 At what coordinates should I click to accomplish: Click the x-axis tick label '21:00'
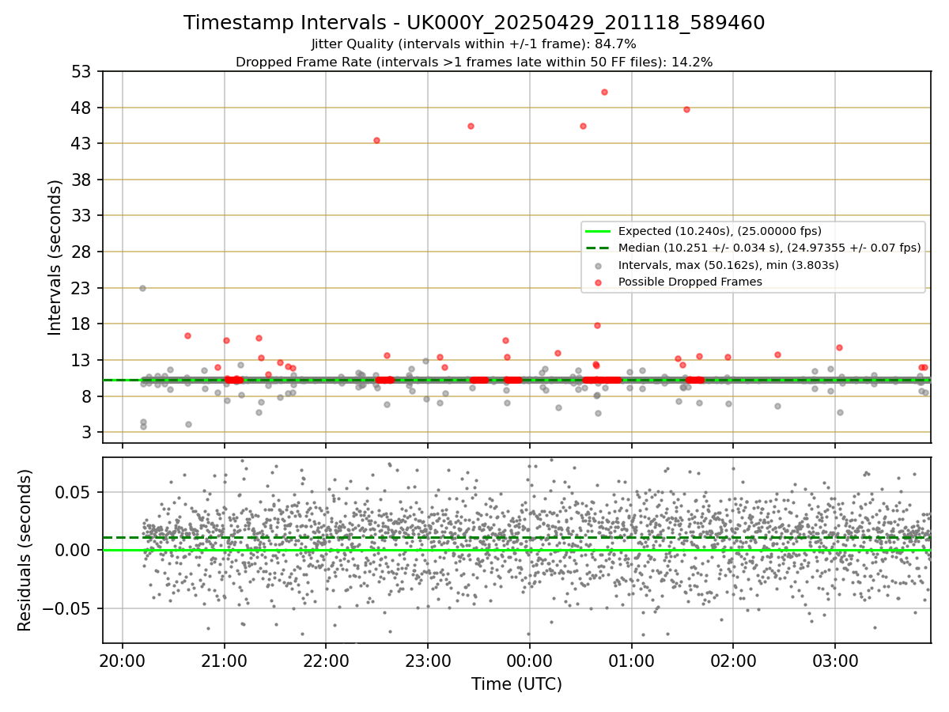tap(224, 660)
